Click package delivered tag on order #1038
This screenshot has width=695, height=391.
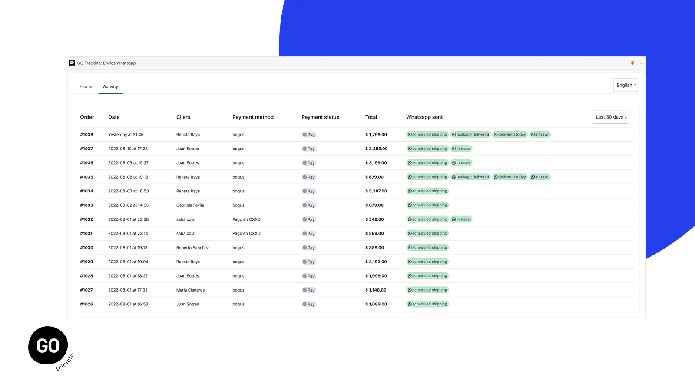coord(470,135)
